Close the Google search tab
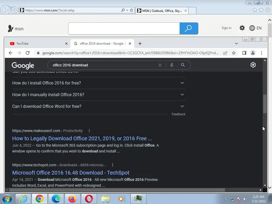The height and width of the screenshot is (204, 272). click(x=130, y=44)
